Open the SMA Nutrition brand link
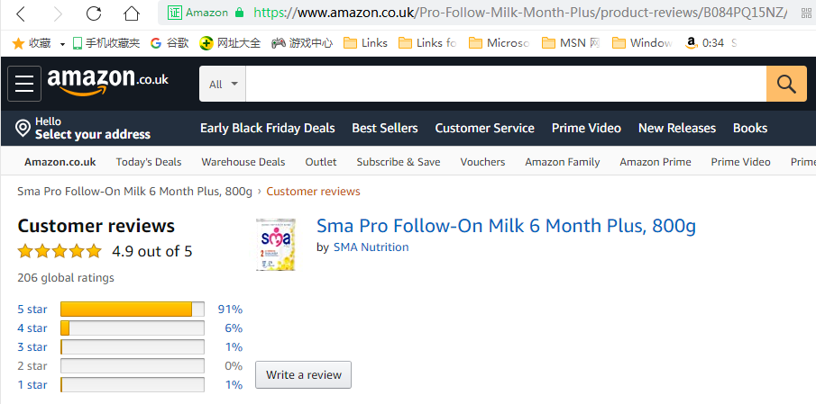The height and width of the screenshot is (404, 816). pyautogui.click(x=371, y=247)
